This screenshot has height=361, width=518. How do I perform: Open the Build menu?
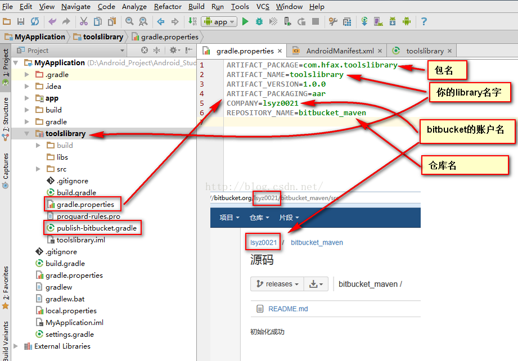[196, 7]
